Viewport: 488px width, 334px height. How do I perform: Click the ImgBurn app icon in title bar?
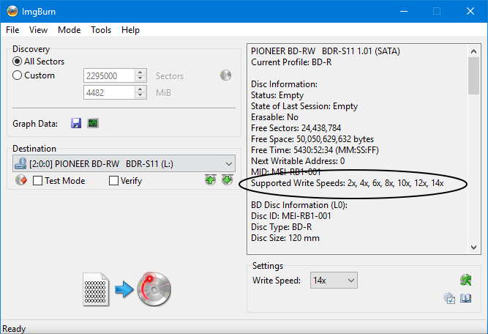click(x=12, y=11)
